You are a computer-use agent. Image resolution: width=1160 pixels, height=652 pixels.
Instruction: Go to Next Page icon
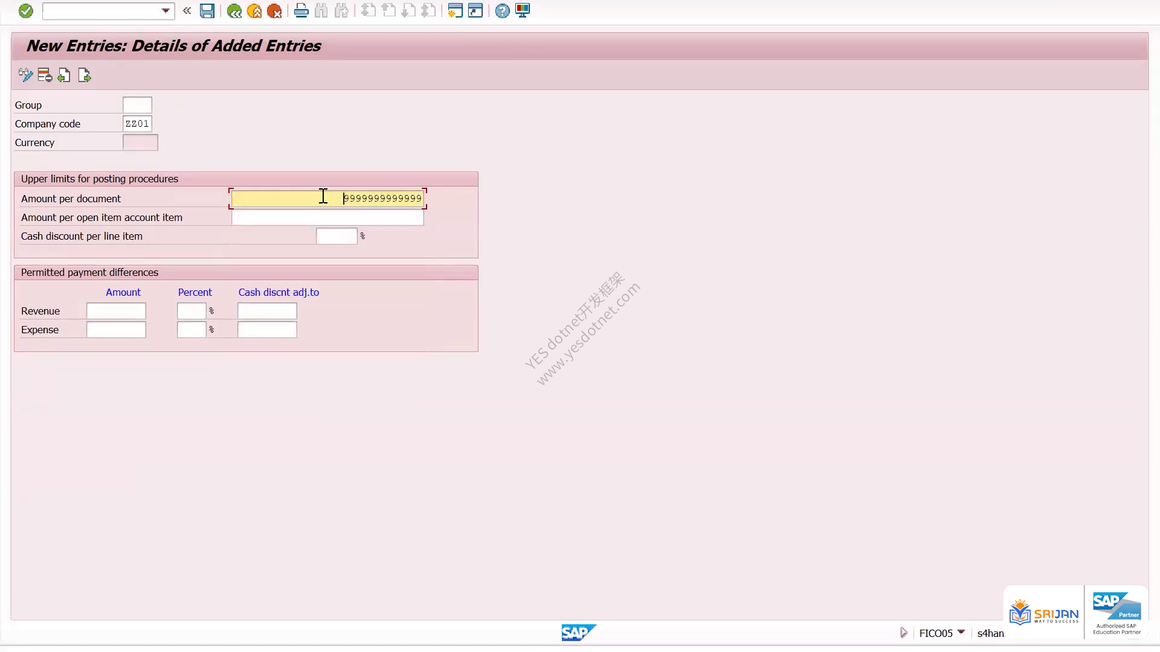(408, 11)
